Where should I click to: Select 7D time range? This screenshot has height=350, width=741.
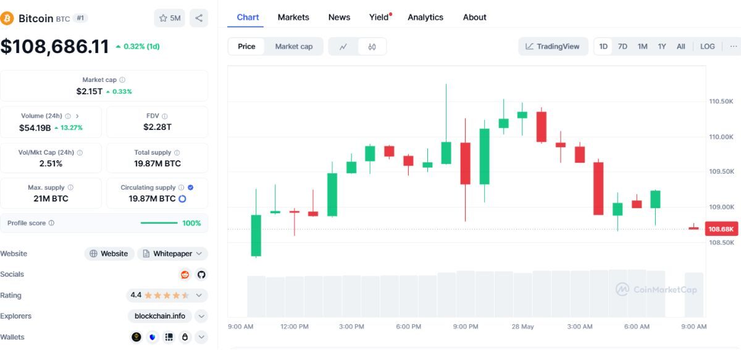tap(622, 46)
